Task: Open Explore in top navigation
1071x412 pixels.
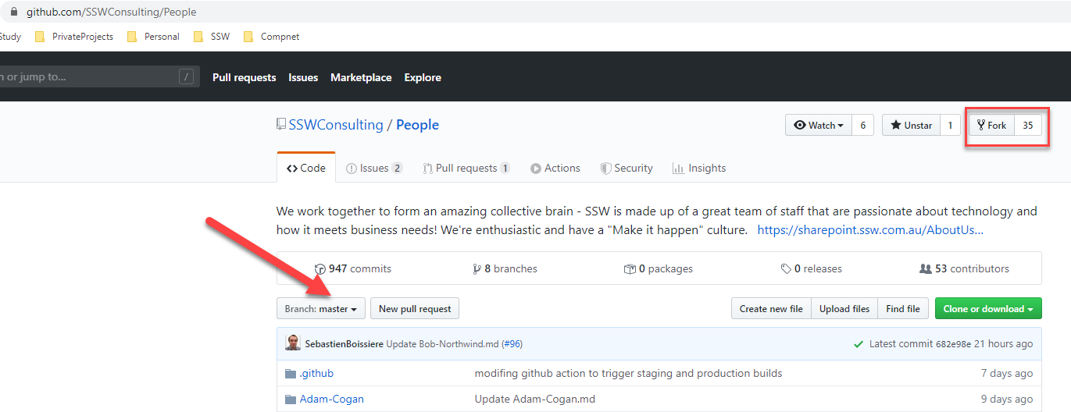Action: (423, 77)
